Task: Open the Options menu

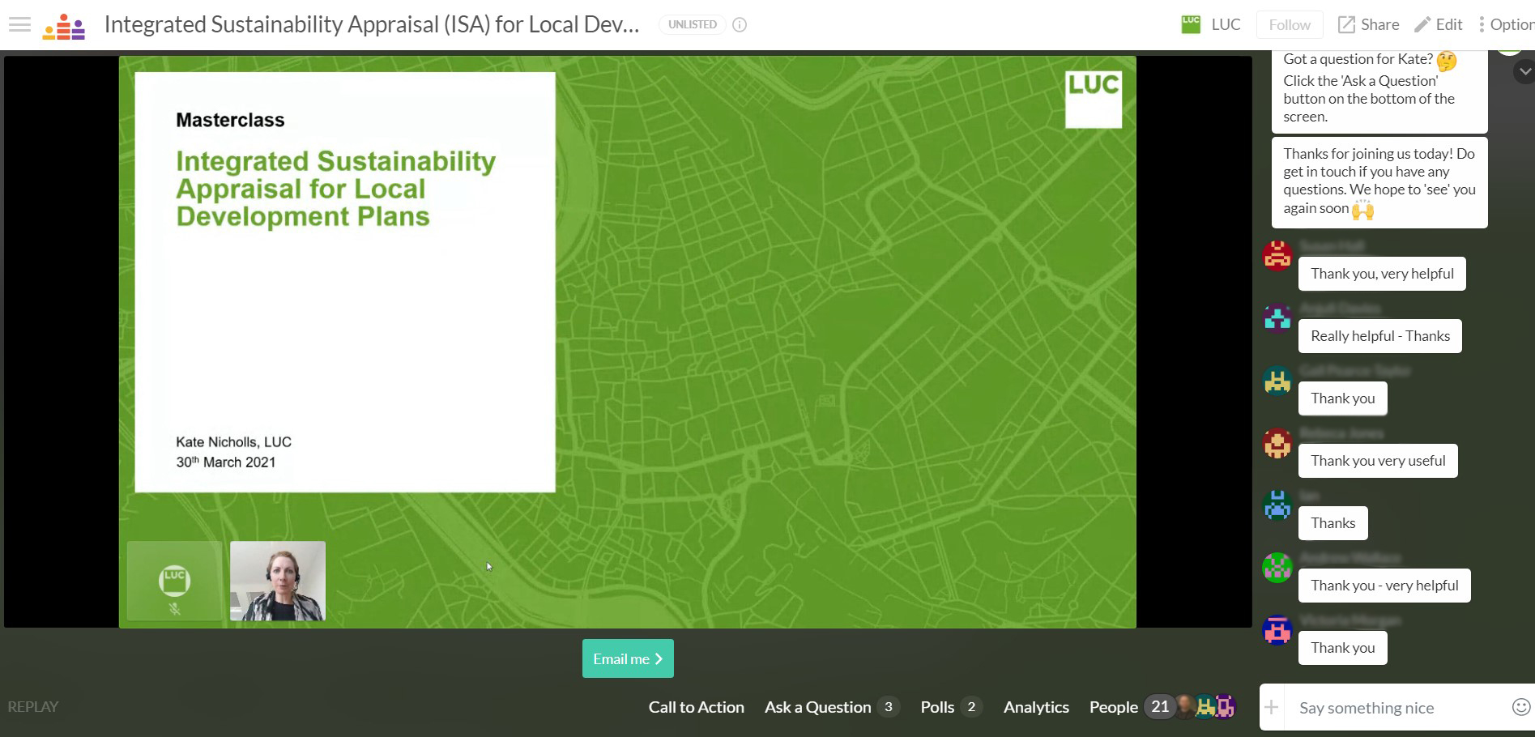Action: pyautogui.click(x=1506, y=24)
